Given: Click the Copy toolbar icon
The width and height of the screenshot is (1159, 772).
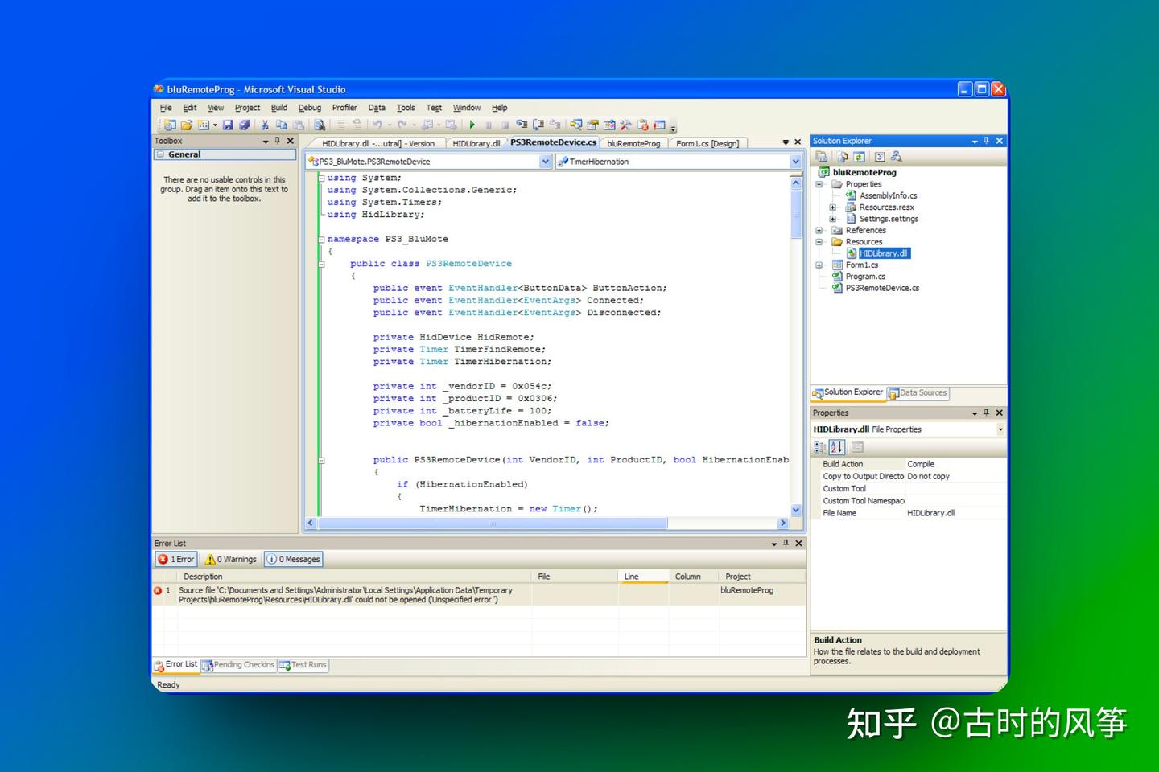Looking at the screenshot, I should pos(282,125).
